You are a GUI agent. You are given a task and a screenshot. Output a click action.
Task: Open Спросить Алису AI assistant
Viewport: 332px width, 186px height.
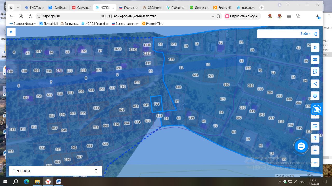pyautogui.click(x=242, y=16)
